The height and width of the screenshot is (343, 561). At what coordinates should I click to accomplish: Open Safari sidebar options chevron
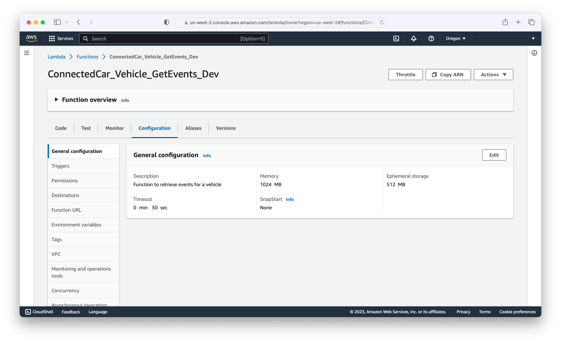(67, 22)
